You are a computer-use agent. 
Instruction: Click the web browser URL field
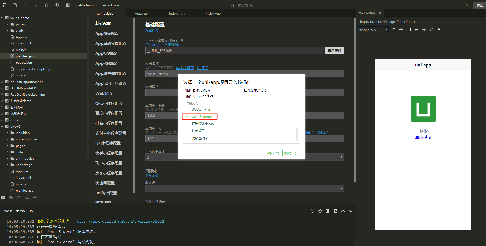[x=422, y=22]
